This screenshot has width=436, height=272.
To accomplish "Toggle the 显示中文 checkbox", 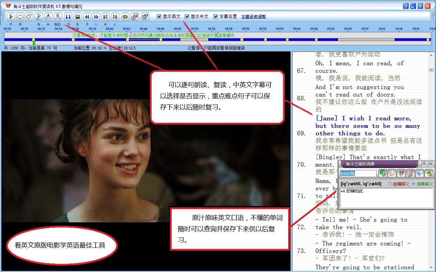I will pyautogui.click(x=187, y=16).
